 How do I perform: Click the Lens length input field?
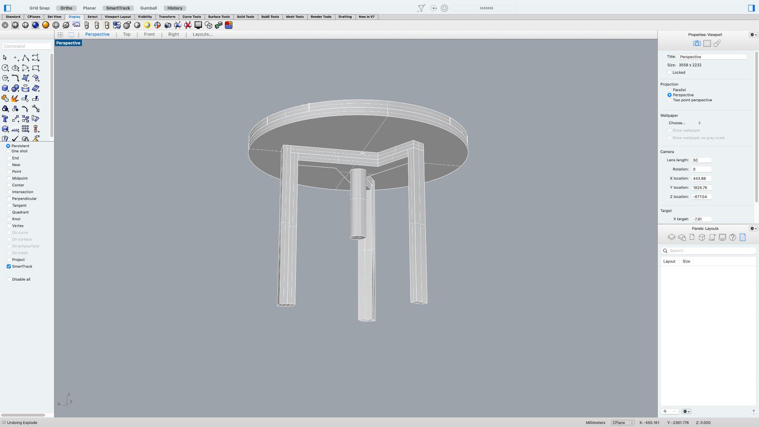(x=701, y=160)
